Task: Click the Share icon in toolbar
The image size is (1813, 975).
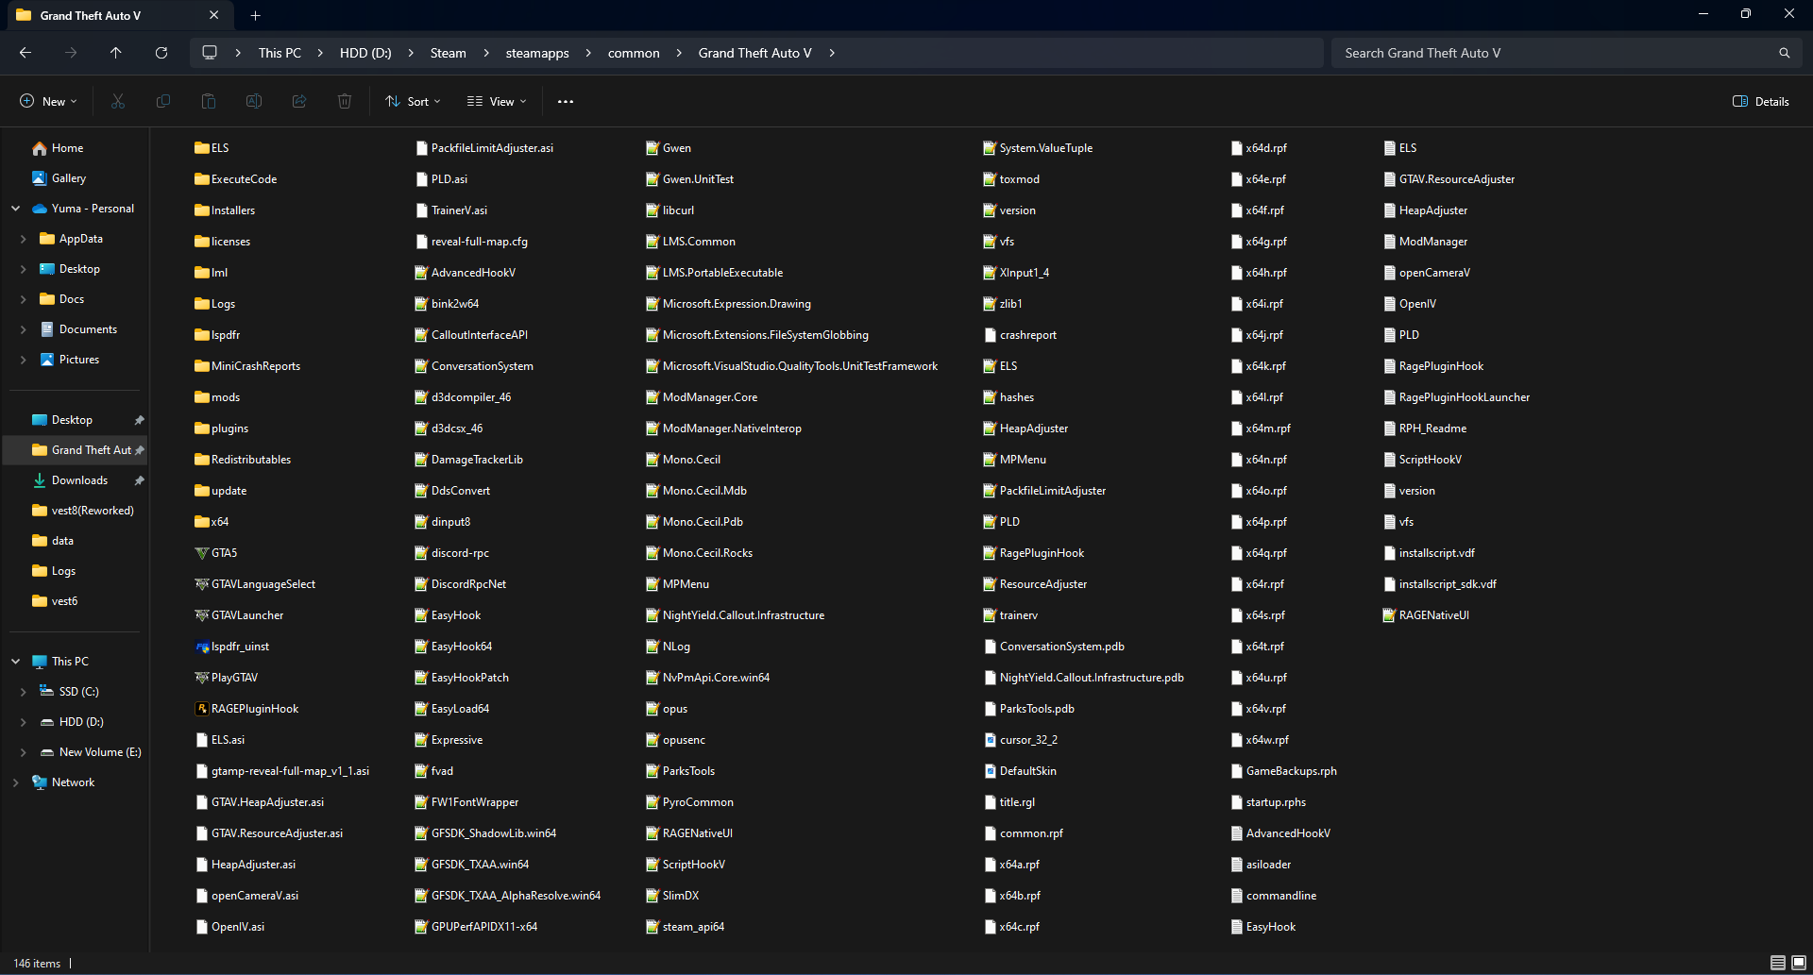Action: click(x=299, y=101)
